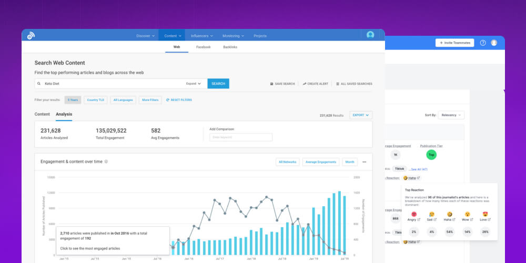Click Save Search
The height and width of the screenshot is (263, 526).
point(282,84)
